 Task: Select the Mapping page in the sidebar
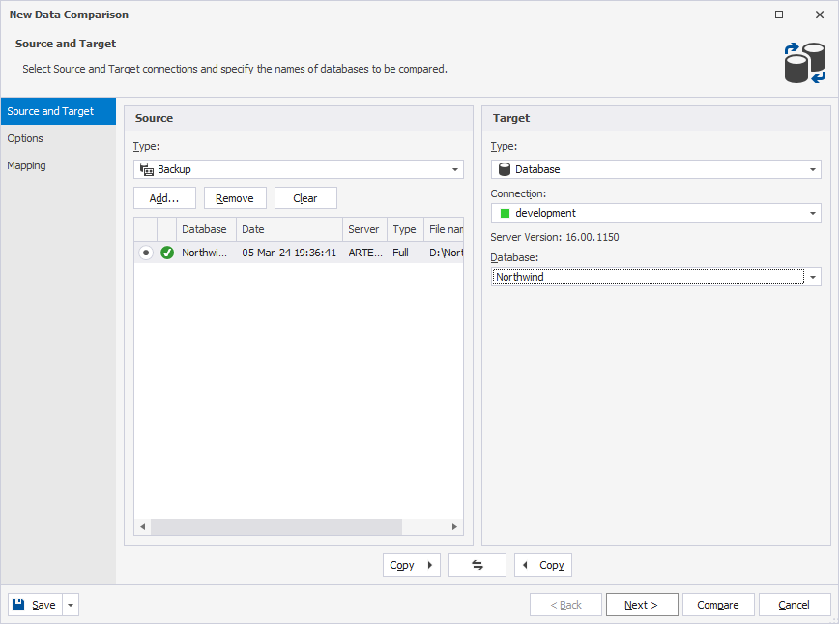[x=26, y=165]
